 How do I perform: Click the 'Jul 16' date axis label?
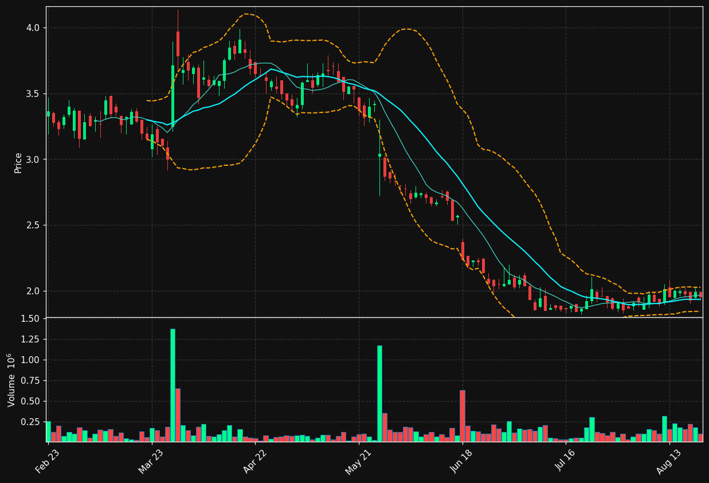coord(565,462)
